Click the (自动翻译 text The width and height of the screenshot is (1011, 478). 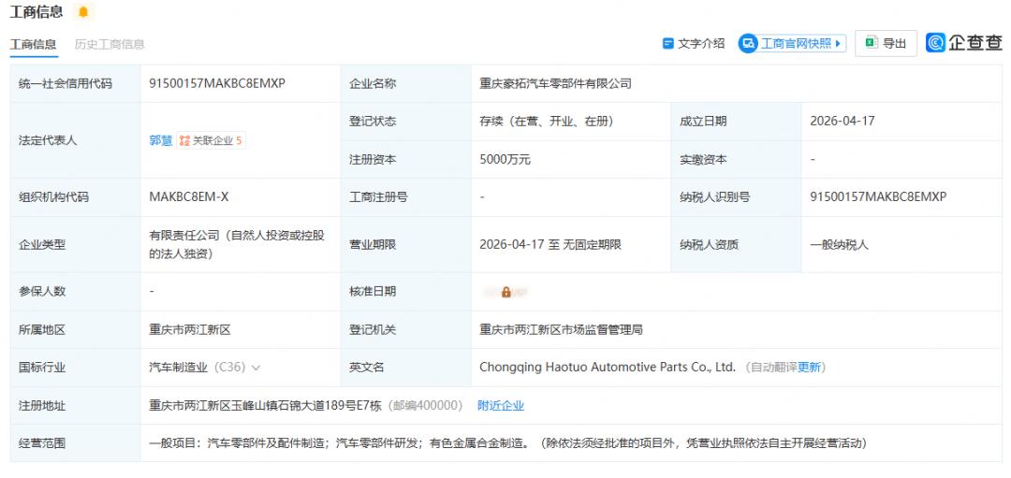pos(769,368)
